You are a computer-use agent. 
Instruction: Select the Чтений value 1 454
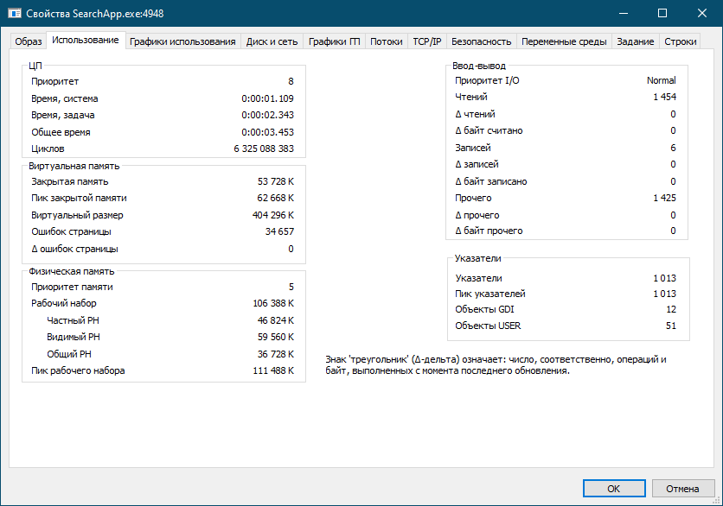pos(664,98)
